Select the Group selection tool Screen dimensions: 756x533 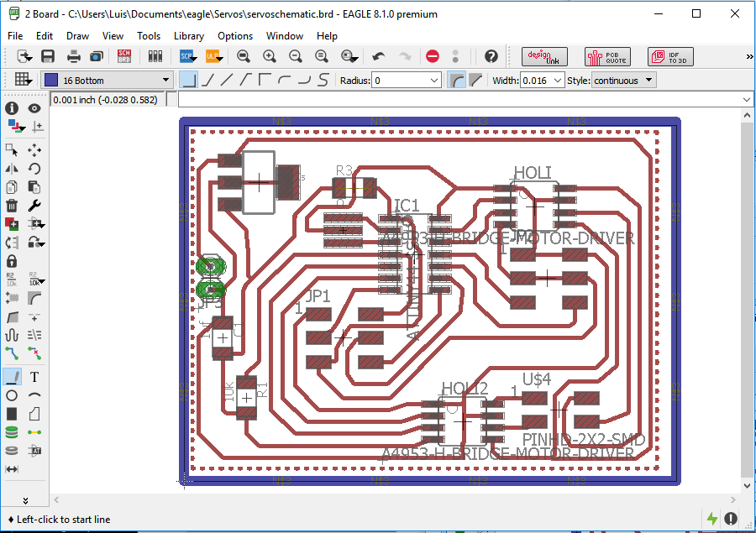(x=12, y=150)
